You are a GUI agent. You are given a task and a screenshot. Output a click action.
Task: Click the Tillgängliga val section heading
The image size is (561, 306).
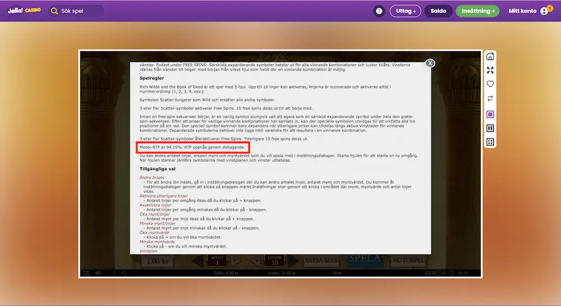tap(158, 169)
